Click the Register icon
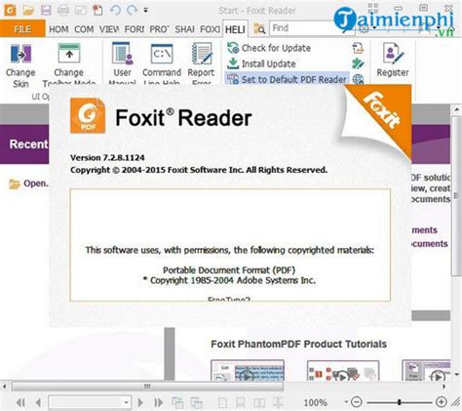 pos(393,54)
